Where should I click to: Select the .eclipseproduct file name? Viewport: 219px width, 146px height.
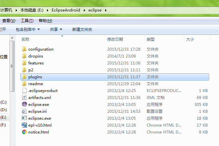point(43,91)
